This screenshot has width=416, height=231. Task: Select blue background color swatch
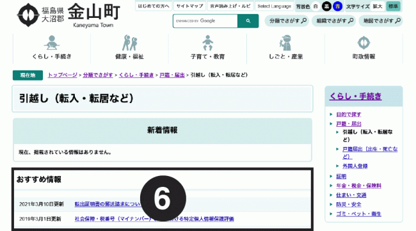pos(337,6)
